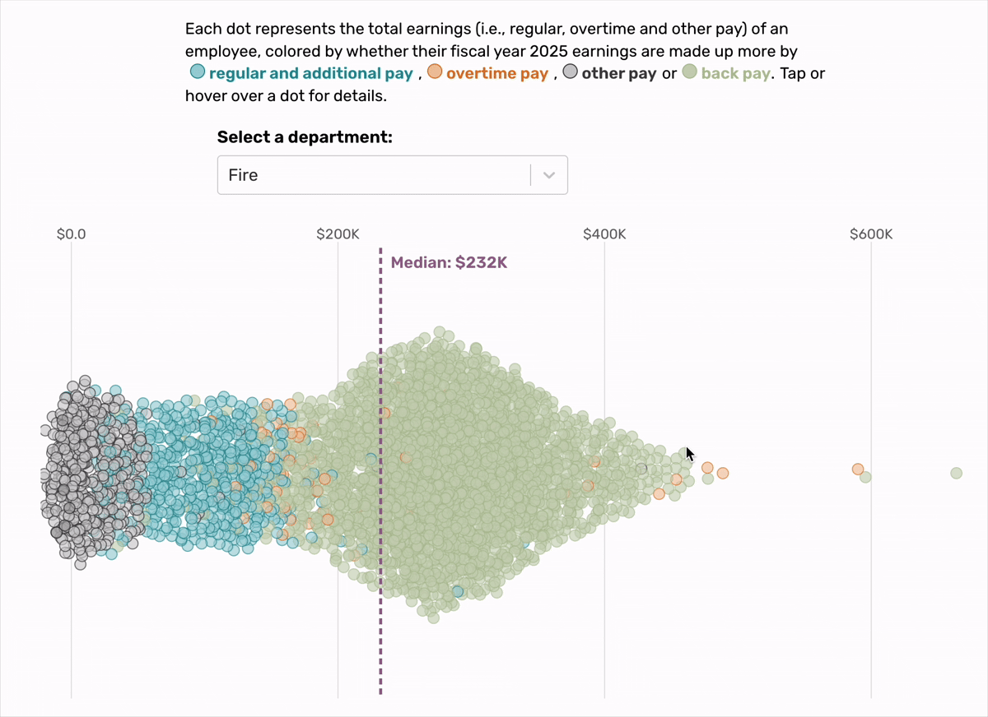Viewport: 988px width, 717px height.
Task: Click the teal legend circle for regular pay
Action: (197, 72)
